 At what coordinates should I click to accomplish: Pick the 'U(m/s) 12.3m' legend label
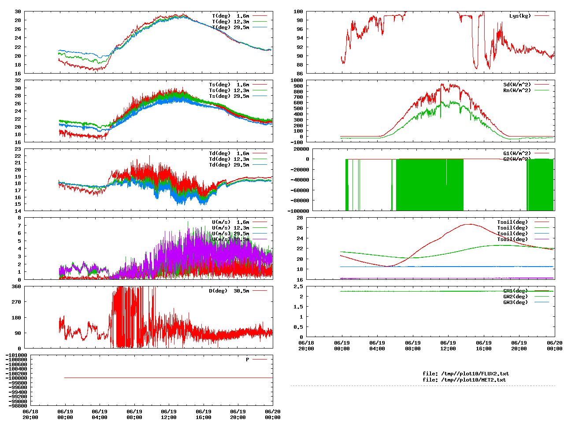pyautogui.click(x=230, y=228)
